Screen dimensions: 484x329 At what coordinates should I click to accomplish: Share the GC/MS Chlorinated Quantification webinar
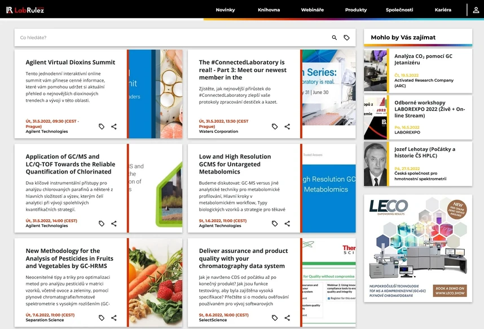[x=114, y=223]
